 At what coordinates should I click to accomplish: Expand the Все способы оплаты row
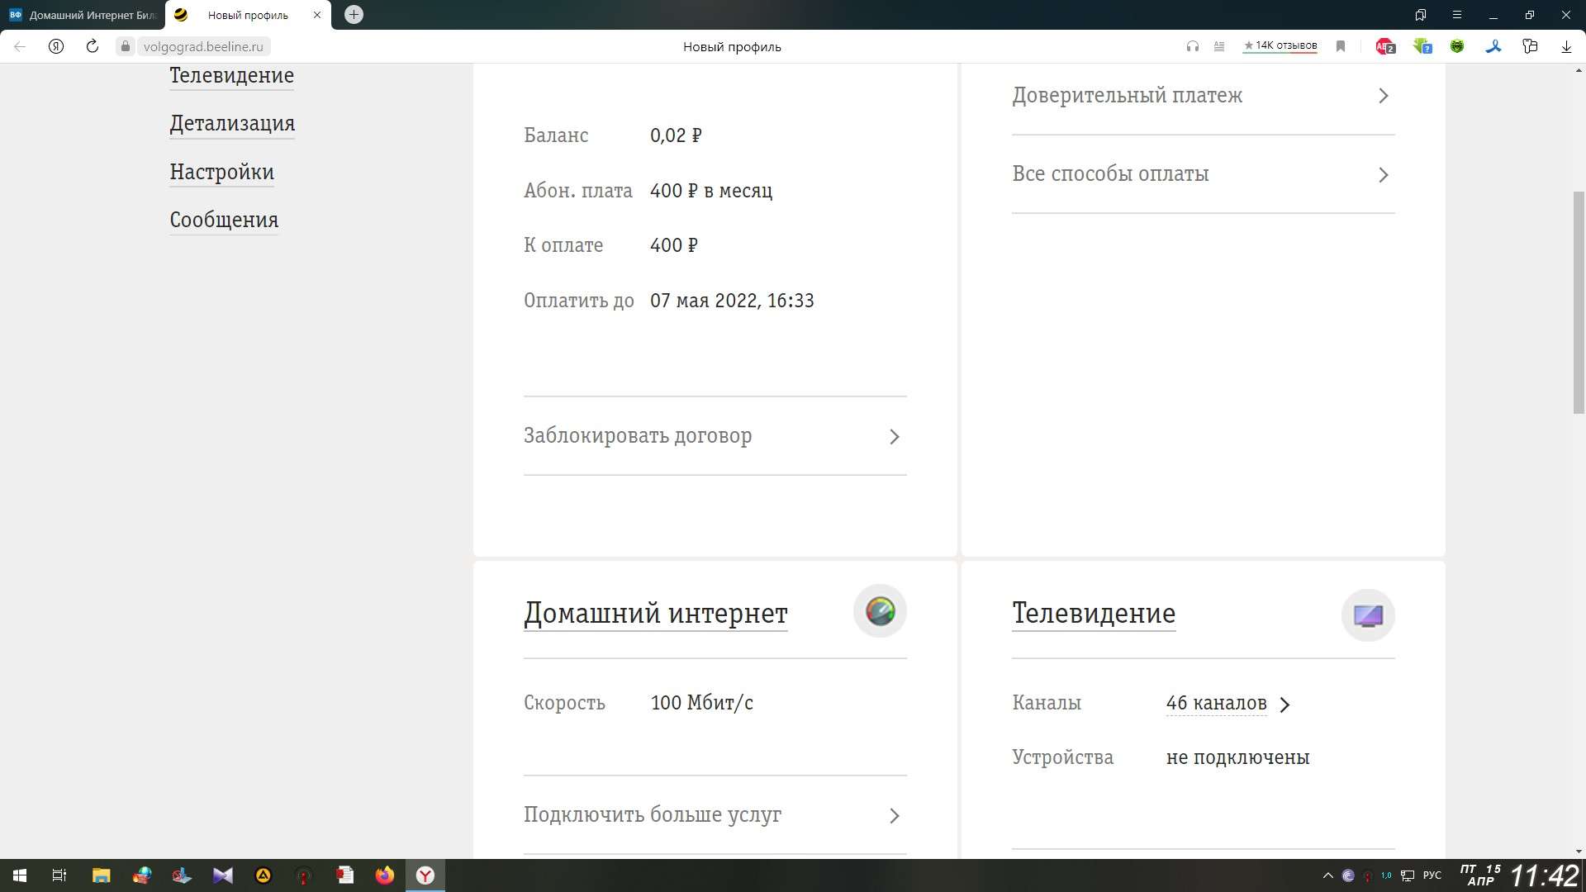point(1203,174)
